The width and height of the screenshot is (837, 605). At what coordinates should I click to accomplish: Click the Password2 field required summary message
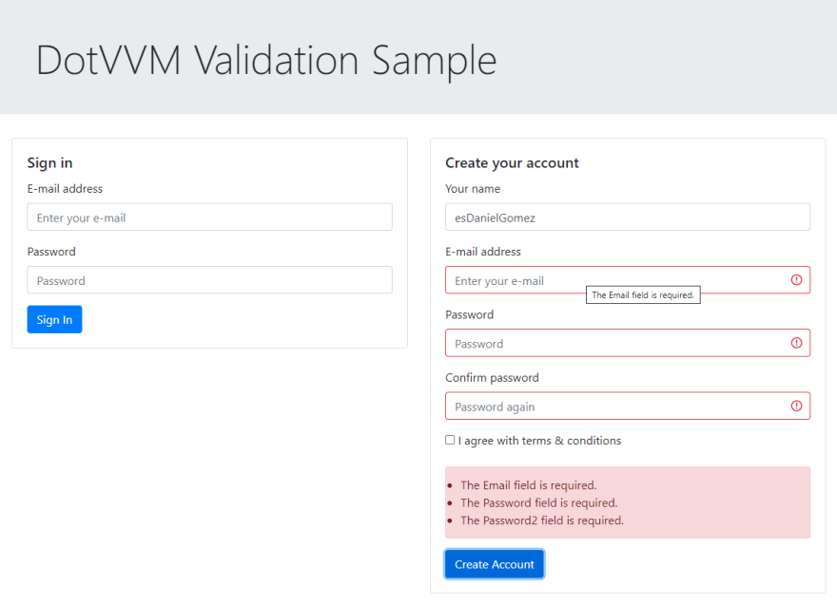[541, 520]
